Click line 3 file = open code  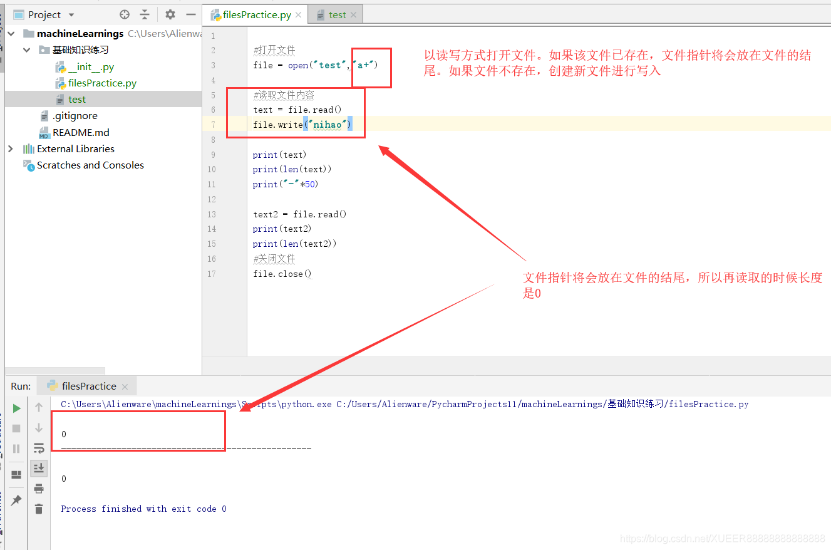(316, 65)
